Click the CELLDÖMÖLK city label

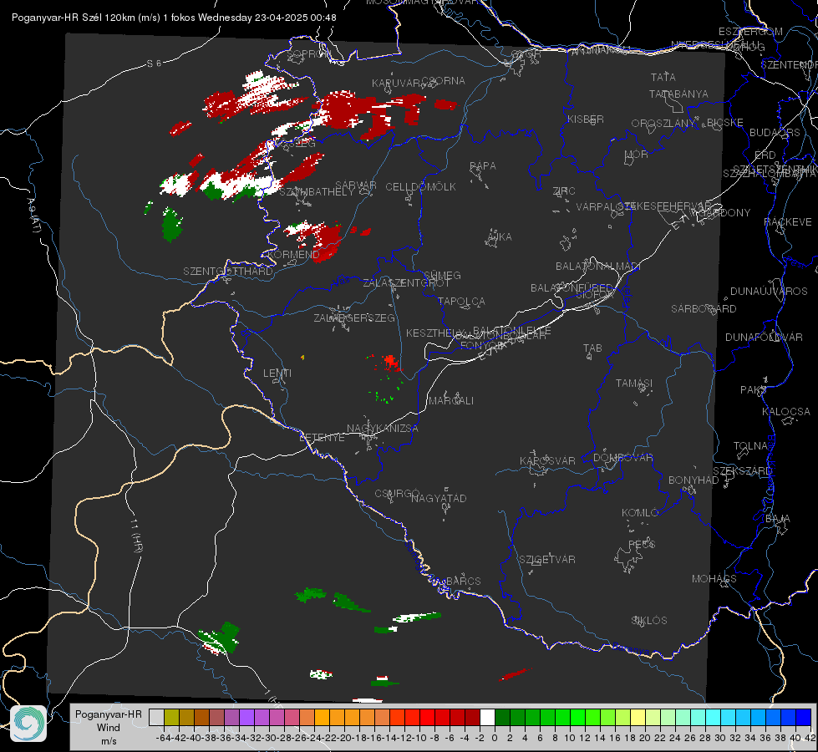pyautogui.click(x=420, y=187)
